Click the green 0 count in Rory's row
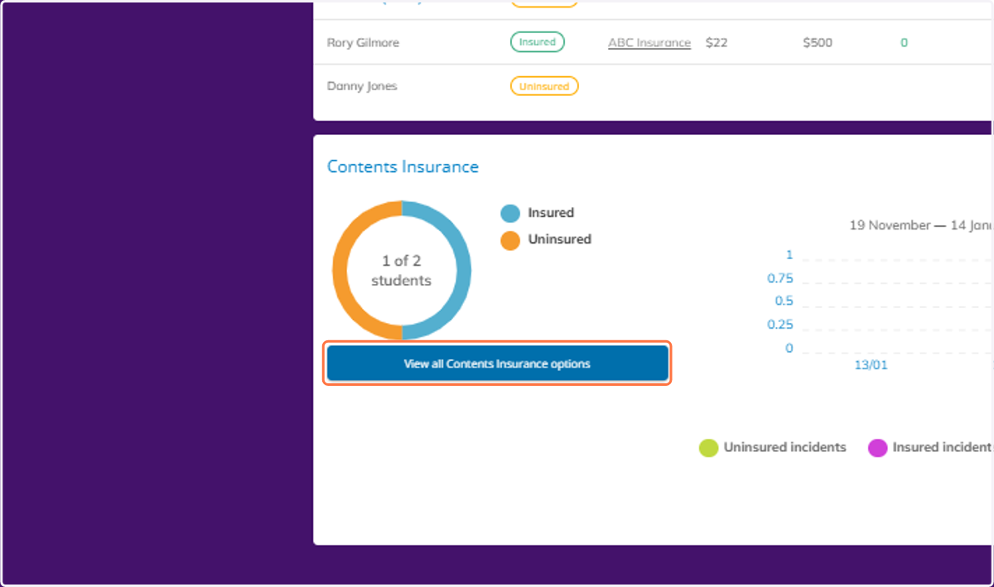The width and height of the screenshot is (994, 587). (905, 43)
